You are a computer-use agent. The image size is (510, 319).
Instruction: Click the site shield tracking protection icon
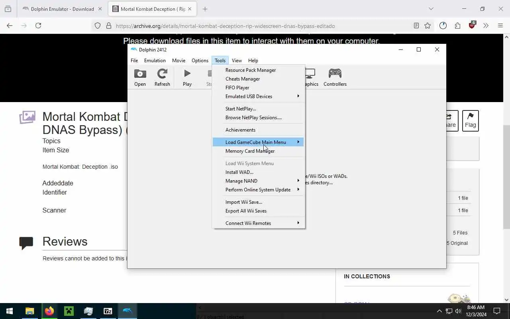[98, 26]
